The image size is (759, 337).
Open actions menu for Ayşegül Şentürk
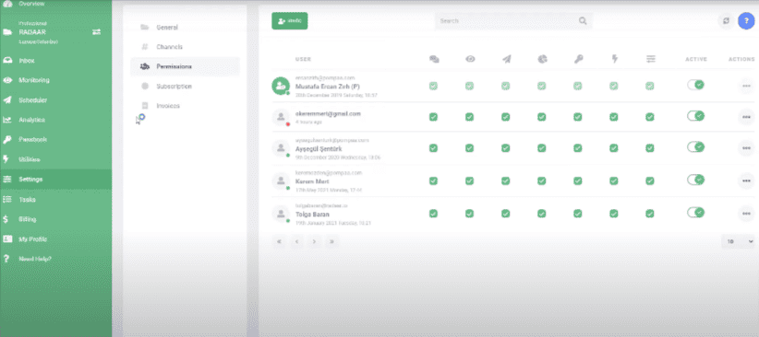[x=746, y=148]
